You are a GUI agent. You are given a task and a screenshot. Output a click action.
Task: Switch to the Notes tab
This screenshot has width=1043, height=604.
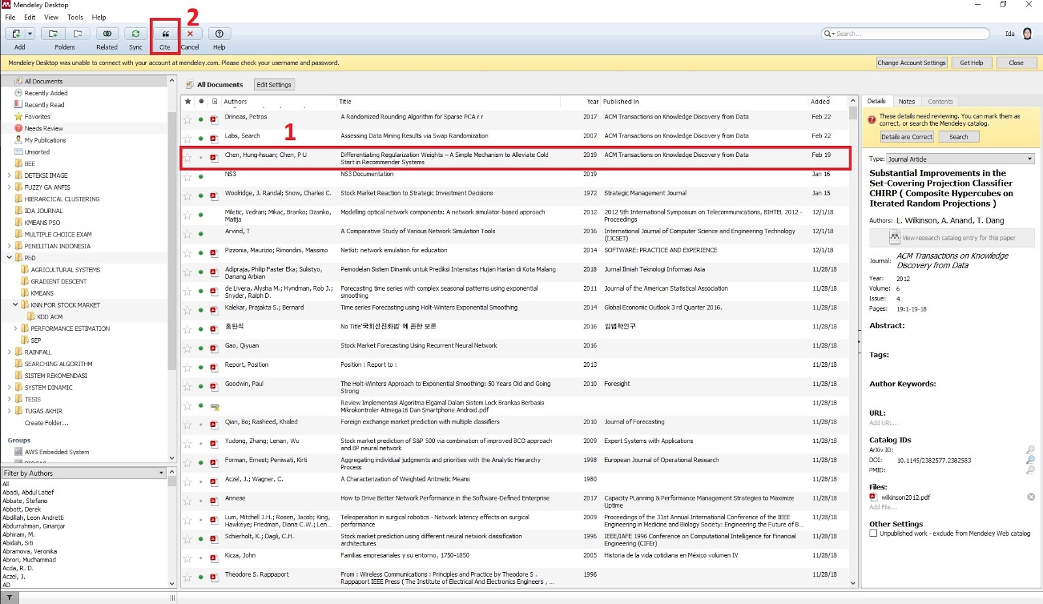tap(907, 102)
